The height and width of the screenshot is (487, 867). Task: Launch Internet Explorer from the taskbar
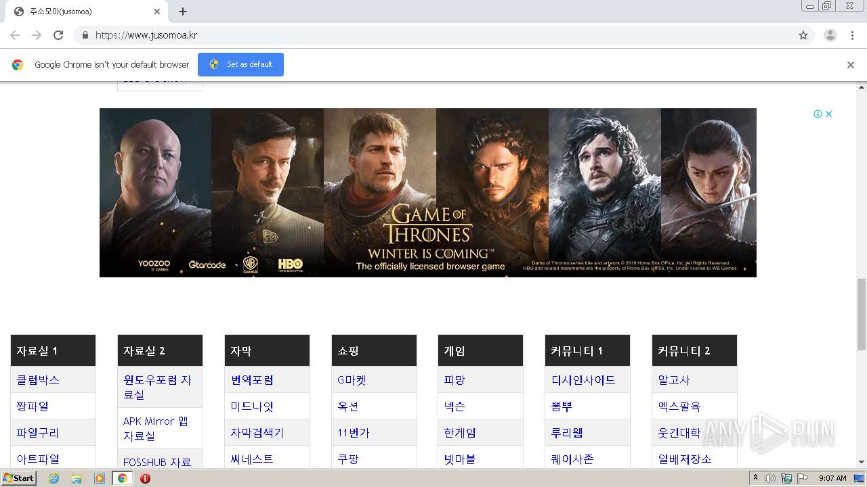pyautogui.click(x=54, y=478)
